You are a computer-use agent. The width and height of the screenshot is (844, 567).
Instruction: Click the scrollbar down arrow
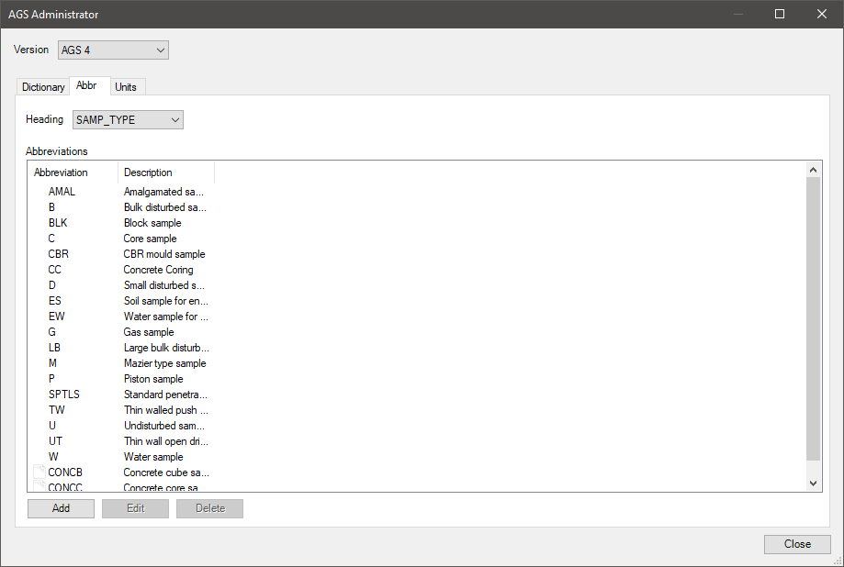tap(813, 482)
